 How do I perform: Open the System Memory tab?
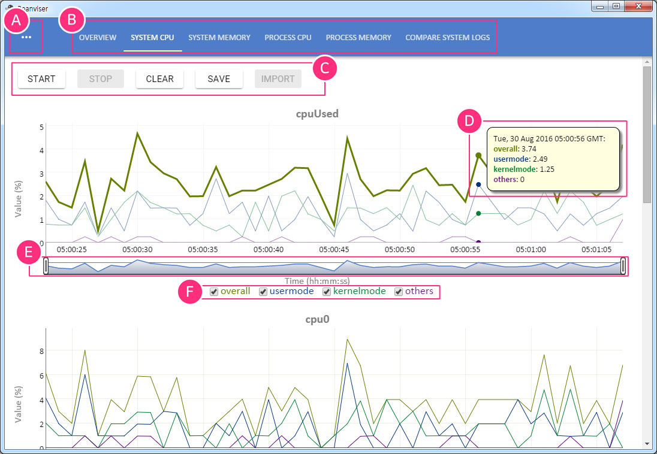tap(219, 37)
